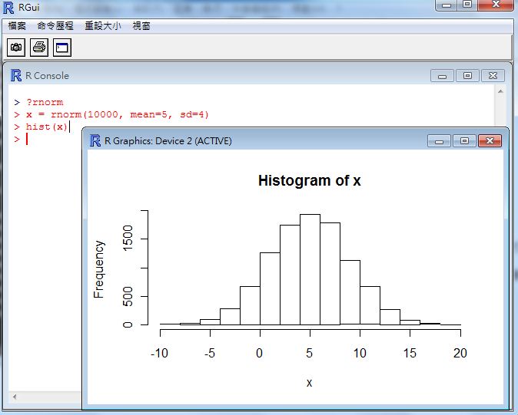The height and width of the screenshot is (415, 518).
Task: Open the 視窗 menu
Action: pyautogui.click(x=141, y=26)
